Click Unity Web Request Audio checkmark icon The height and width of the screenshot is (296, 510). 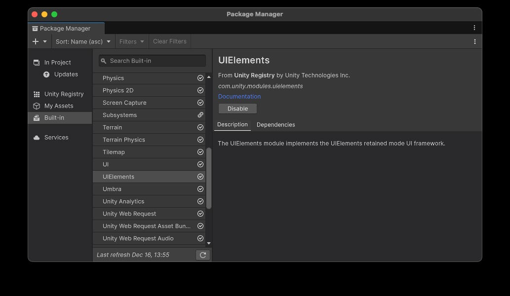pyautogui.click(x=200, y=239)
